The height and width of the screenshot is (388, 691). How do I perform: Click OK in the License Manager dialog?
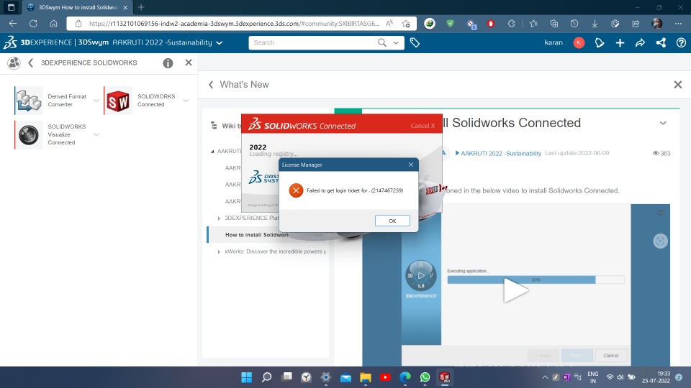pyautogui.click(x=392, y=221)
